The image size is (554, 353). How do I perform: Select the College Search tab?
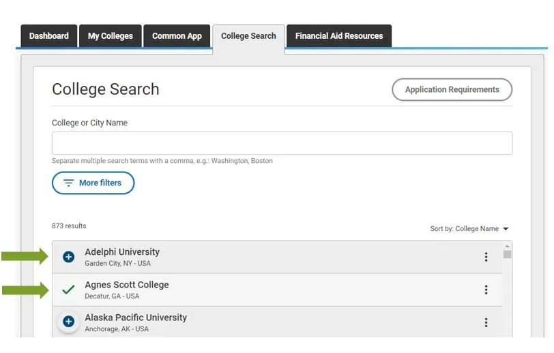point(248,36)
